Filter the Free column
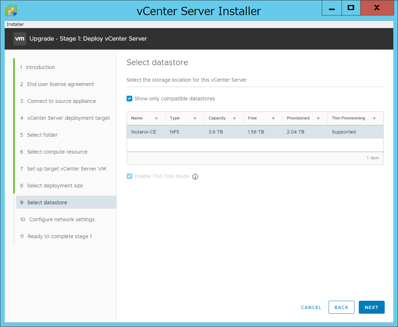Screen dimensions: 398x327 click(273, 119)
